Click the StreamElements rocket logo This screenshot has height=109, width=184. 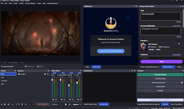tap(111, 23)
